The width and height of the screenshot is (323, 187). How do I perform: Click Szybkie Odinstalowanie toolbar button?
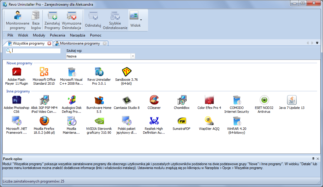point(115,20)
